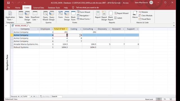Go to next record
Screen dimensions: 180x101
click(x=31, y=97)
